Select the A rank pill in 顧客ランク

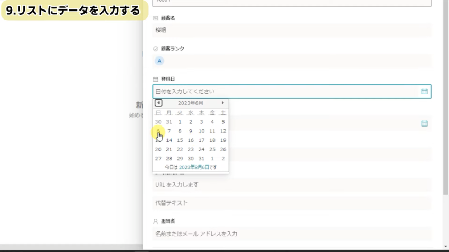(x=160, y=61)
